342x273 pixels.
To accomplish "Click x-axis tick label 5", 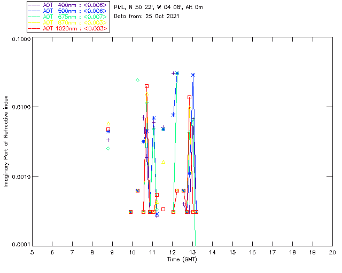I will coord(32,252).
